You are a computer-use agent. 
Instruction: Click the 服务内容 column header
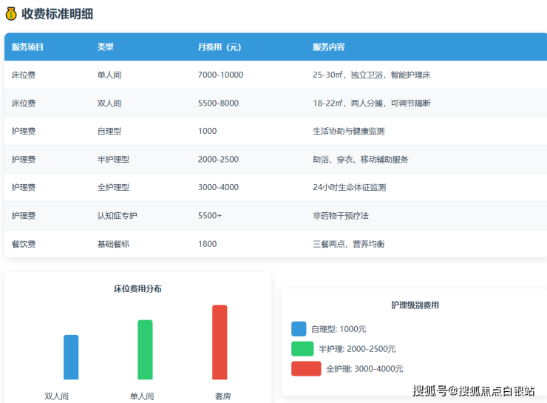pos(329,47)
